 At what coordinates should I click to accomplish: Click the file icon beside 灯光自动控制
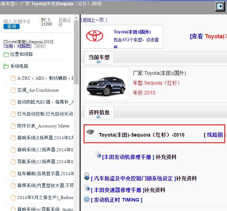(13, 114)
